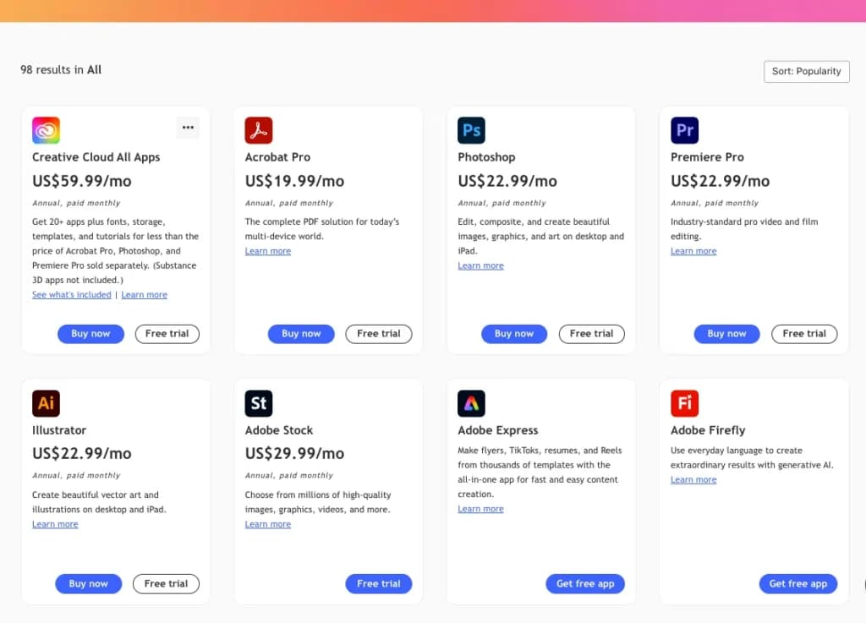Image resolution: width=866 pixels, height=623 pixels.
Task: Start Free trial of Acrobat Pro
Action: tap(379, 334)
